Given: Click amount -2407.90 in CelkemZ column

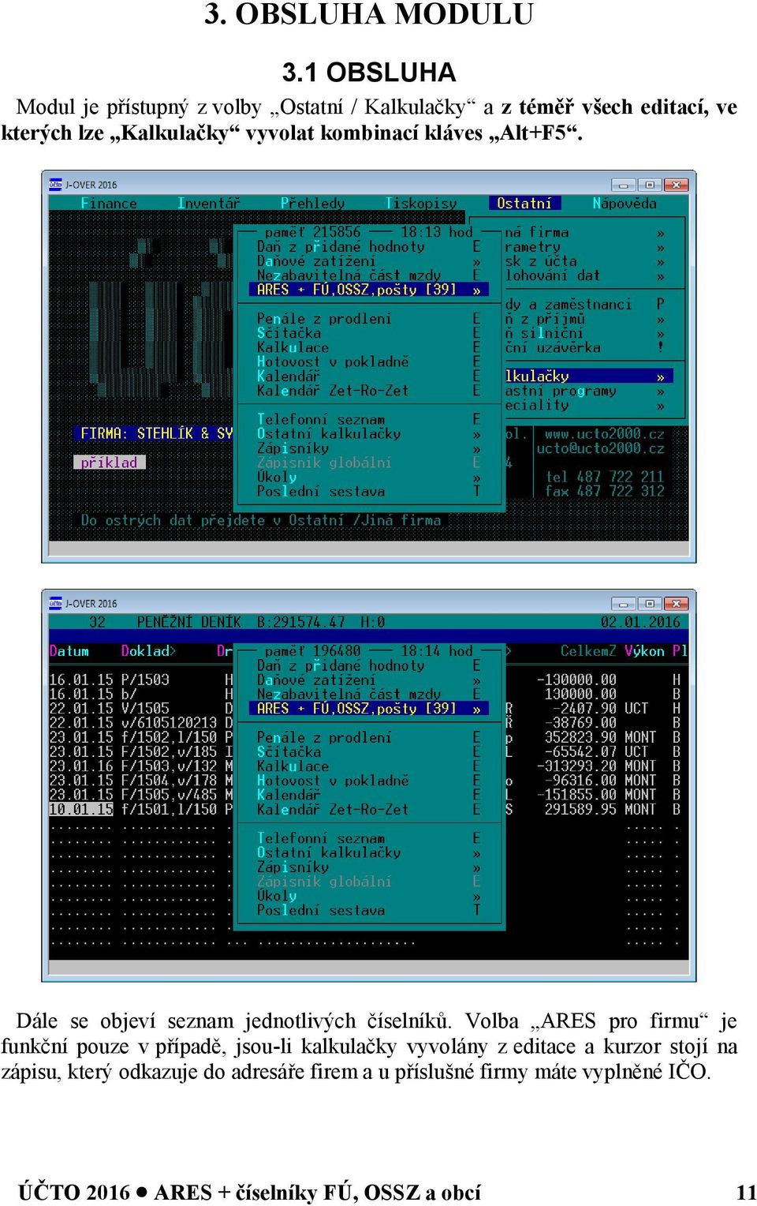Looking at the screenshot, I should tap(584, 708).
